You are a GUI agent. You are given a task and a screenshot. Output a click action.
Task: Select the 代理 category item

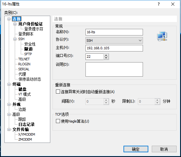[x=22, y=74]
